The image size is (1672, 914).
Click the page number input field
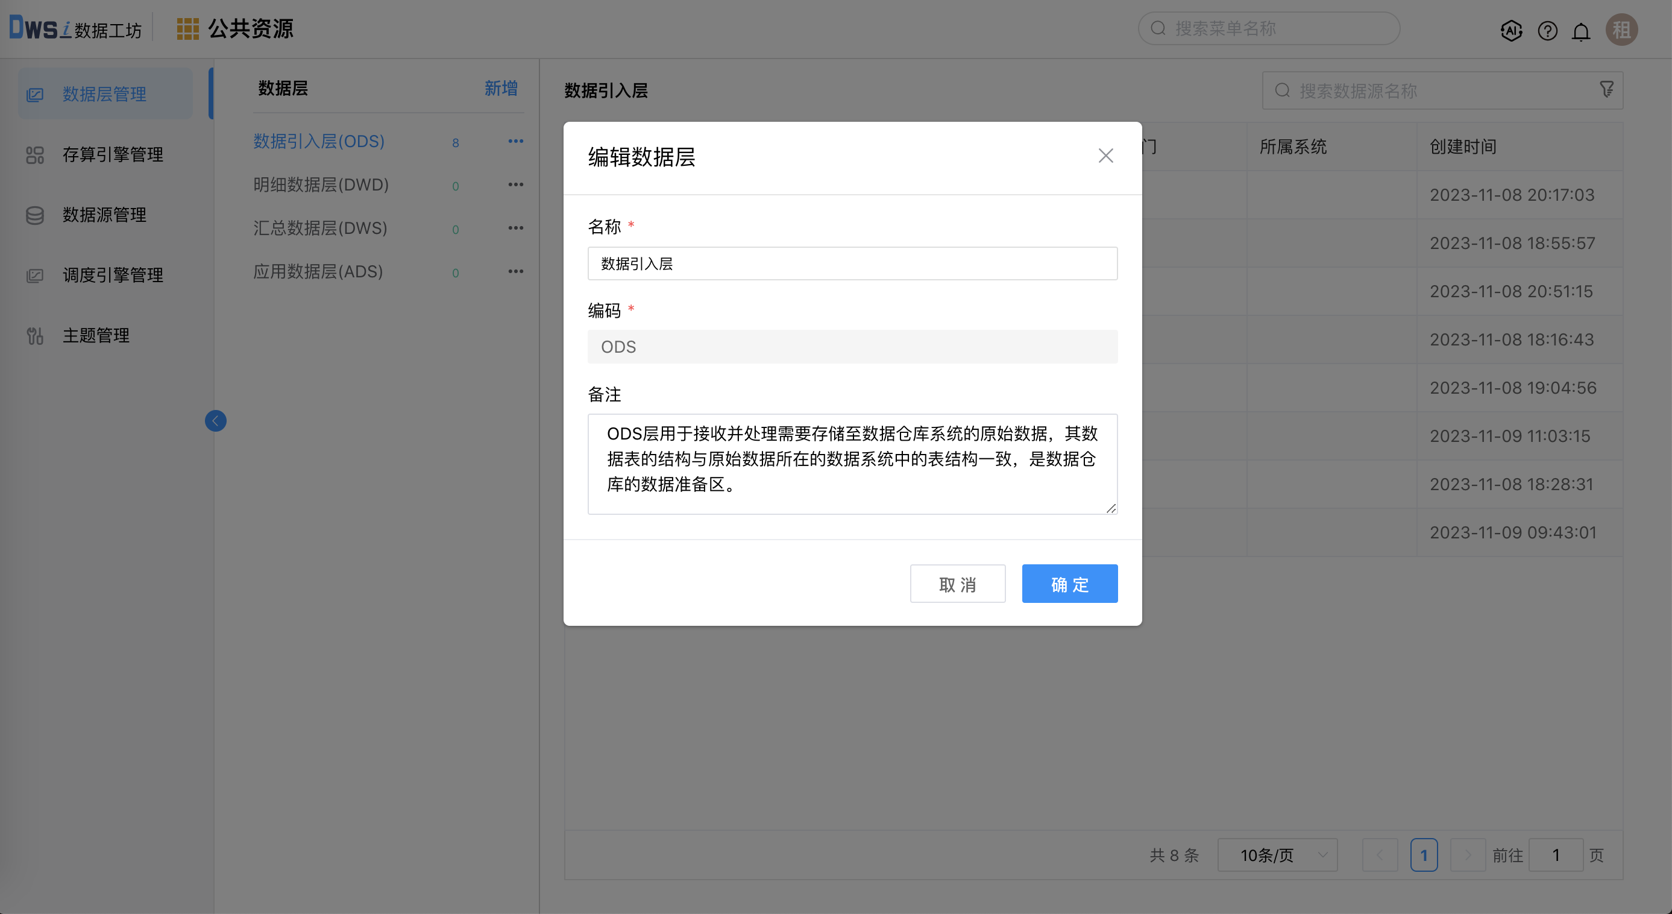[x=1556, y=855]
